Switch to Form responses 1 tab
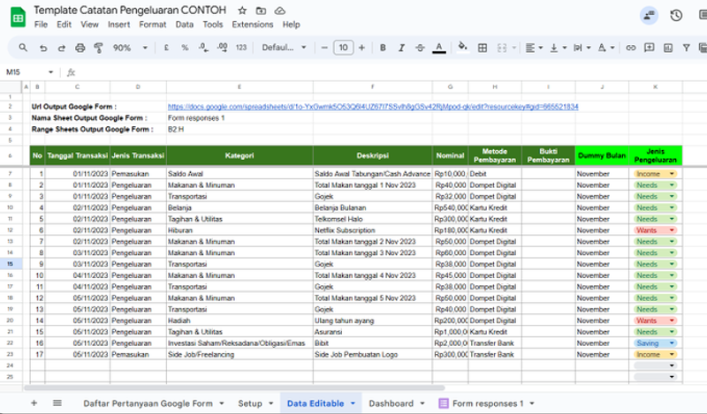The width and height of the screenshot is (707, 414). tap(488, 403)
